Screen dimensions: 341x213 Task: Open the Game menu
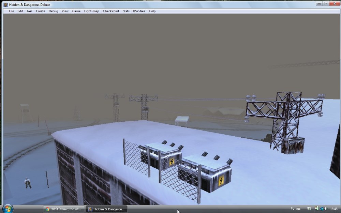[76, 11]
